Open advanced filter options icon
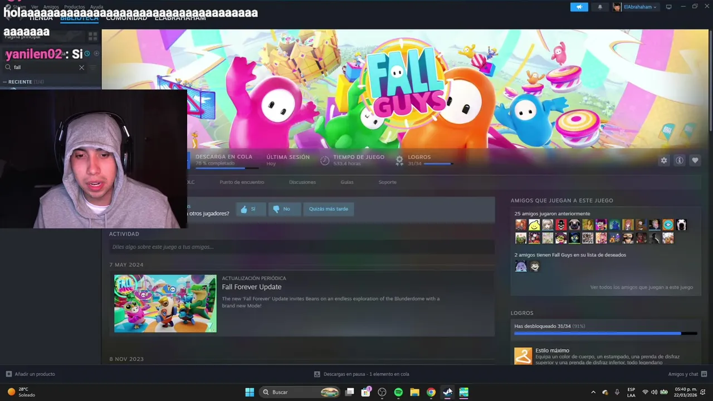The image size is (713, 401). click(93, 67)
